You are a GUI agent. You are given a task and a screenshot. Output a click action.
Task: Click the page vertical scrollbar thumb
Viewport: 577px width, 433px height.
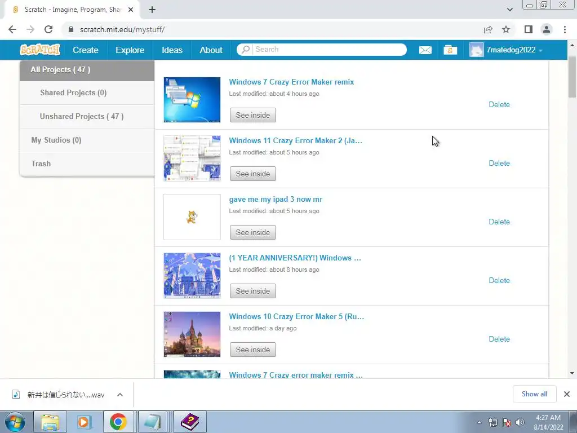point(572,77)
